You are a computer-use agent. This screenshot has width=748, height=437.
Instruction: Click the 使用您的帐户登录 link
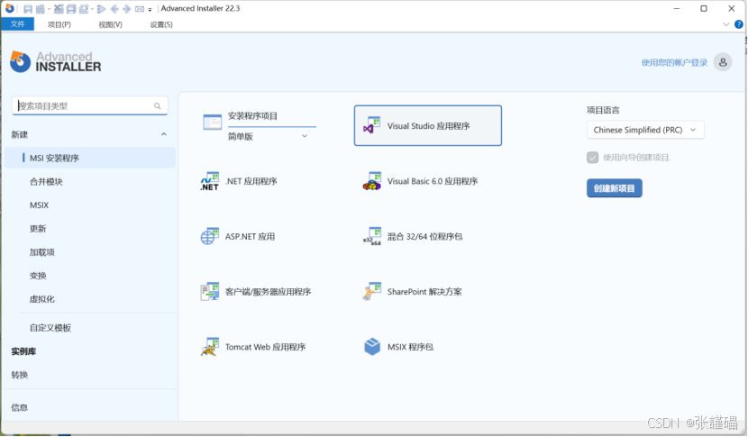pyautogui.click(x=674, y=62)
